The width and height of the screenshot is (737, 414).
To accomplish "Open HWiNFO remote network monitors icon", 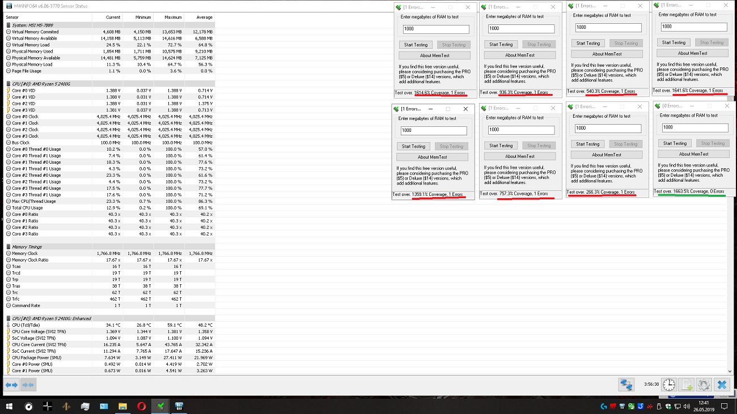I will tap(626, 385).
